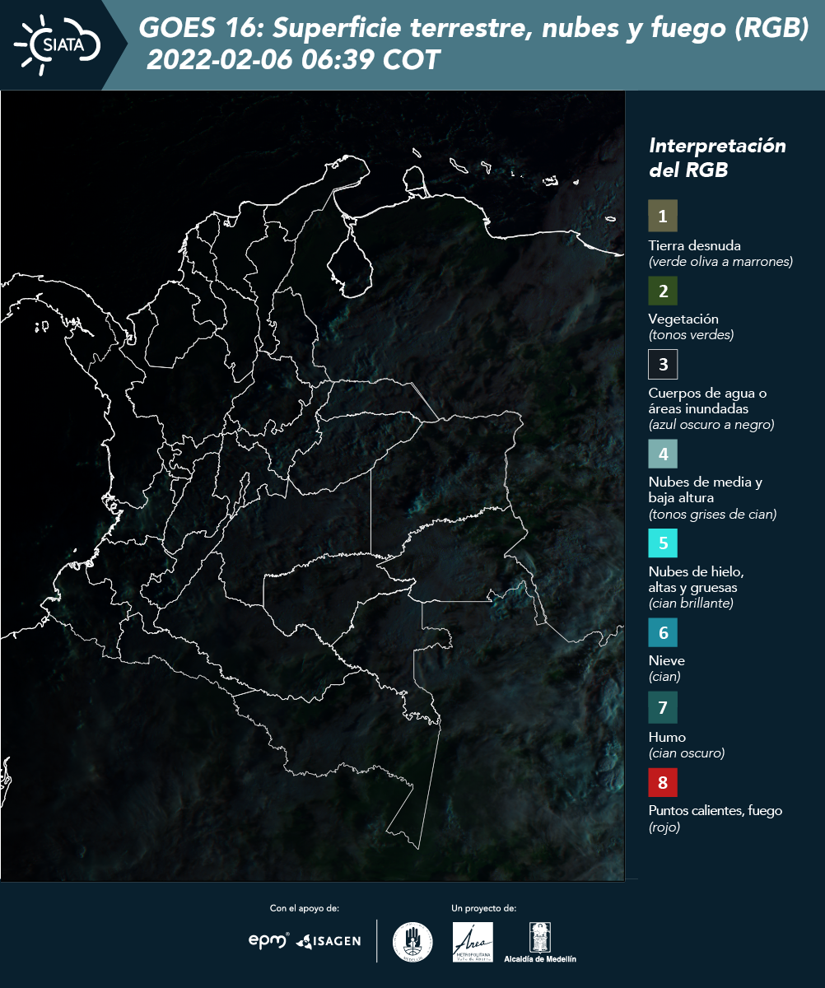Click the round hand emblem logo

tap(412, 942)
